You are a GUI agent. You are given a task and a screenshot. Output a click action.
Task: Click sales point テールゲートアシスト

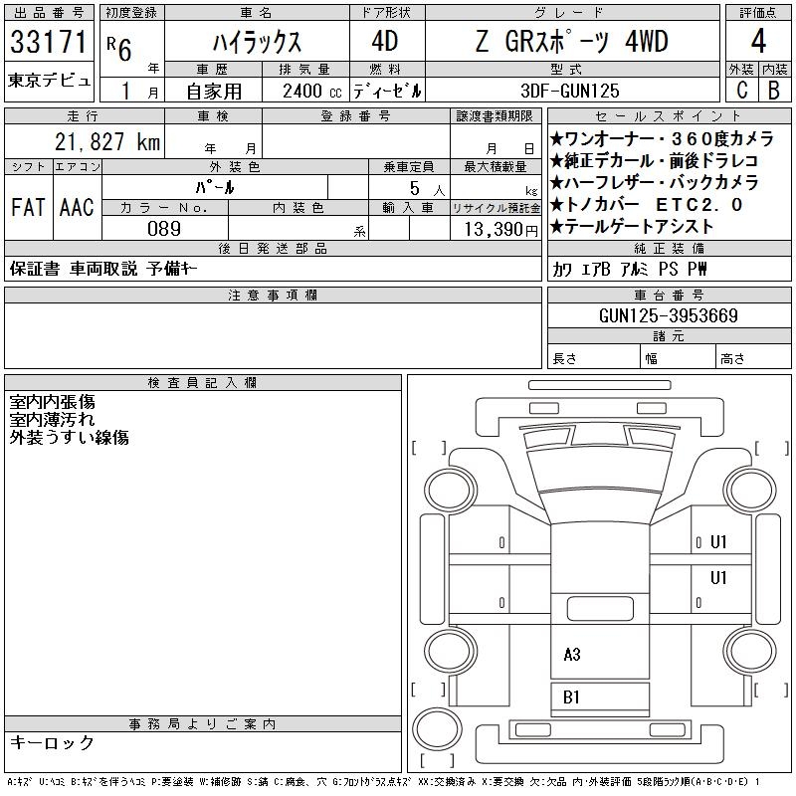click(632, 227)
